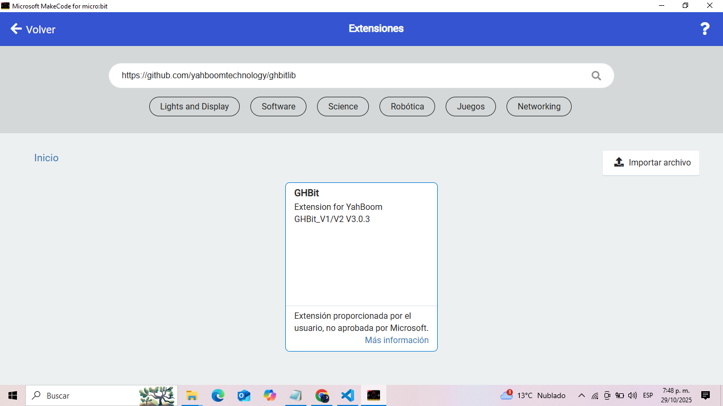Click the extension URL search field
This screenshot has height=406, width=723.
[x=349, y=76]
